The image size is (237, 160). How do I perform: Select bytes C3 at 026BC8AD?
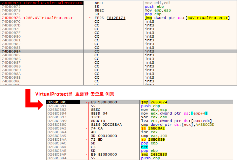pos(93,147)
